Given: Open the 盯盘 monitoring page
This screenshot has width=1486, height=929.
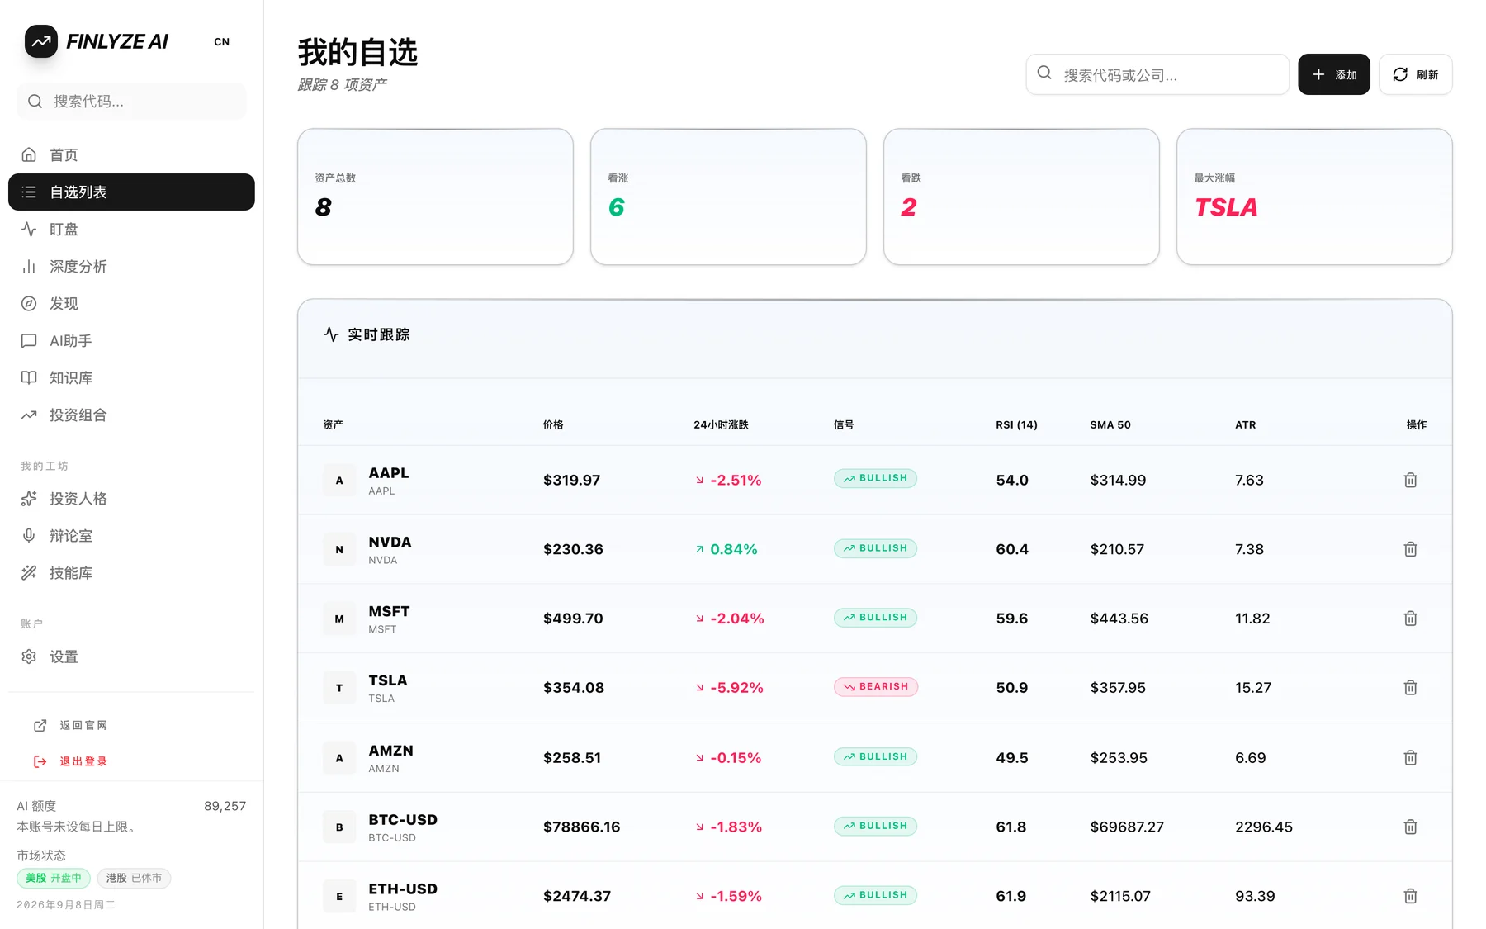Looking at the screenshot, I should 131,229.
